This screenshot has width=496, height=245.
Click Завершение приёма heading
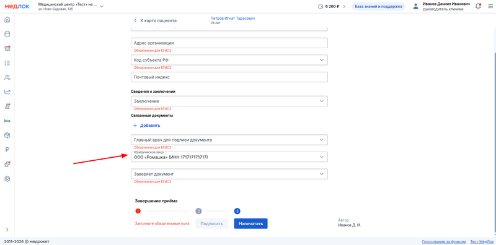point(156,201)
